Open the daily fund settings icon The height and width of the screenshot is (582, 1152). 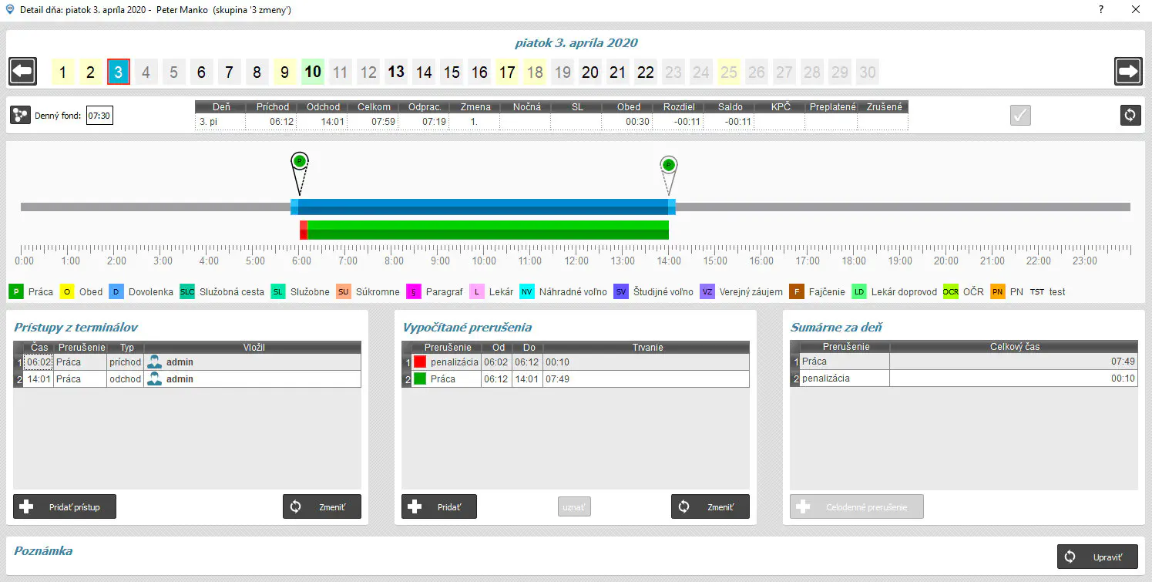[x=20, y=115]
